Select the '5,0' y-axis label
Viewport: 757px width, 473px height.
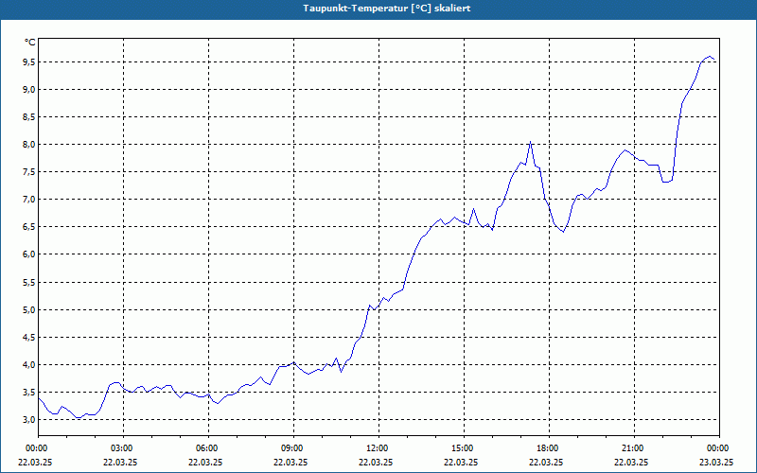point(29,310)
